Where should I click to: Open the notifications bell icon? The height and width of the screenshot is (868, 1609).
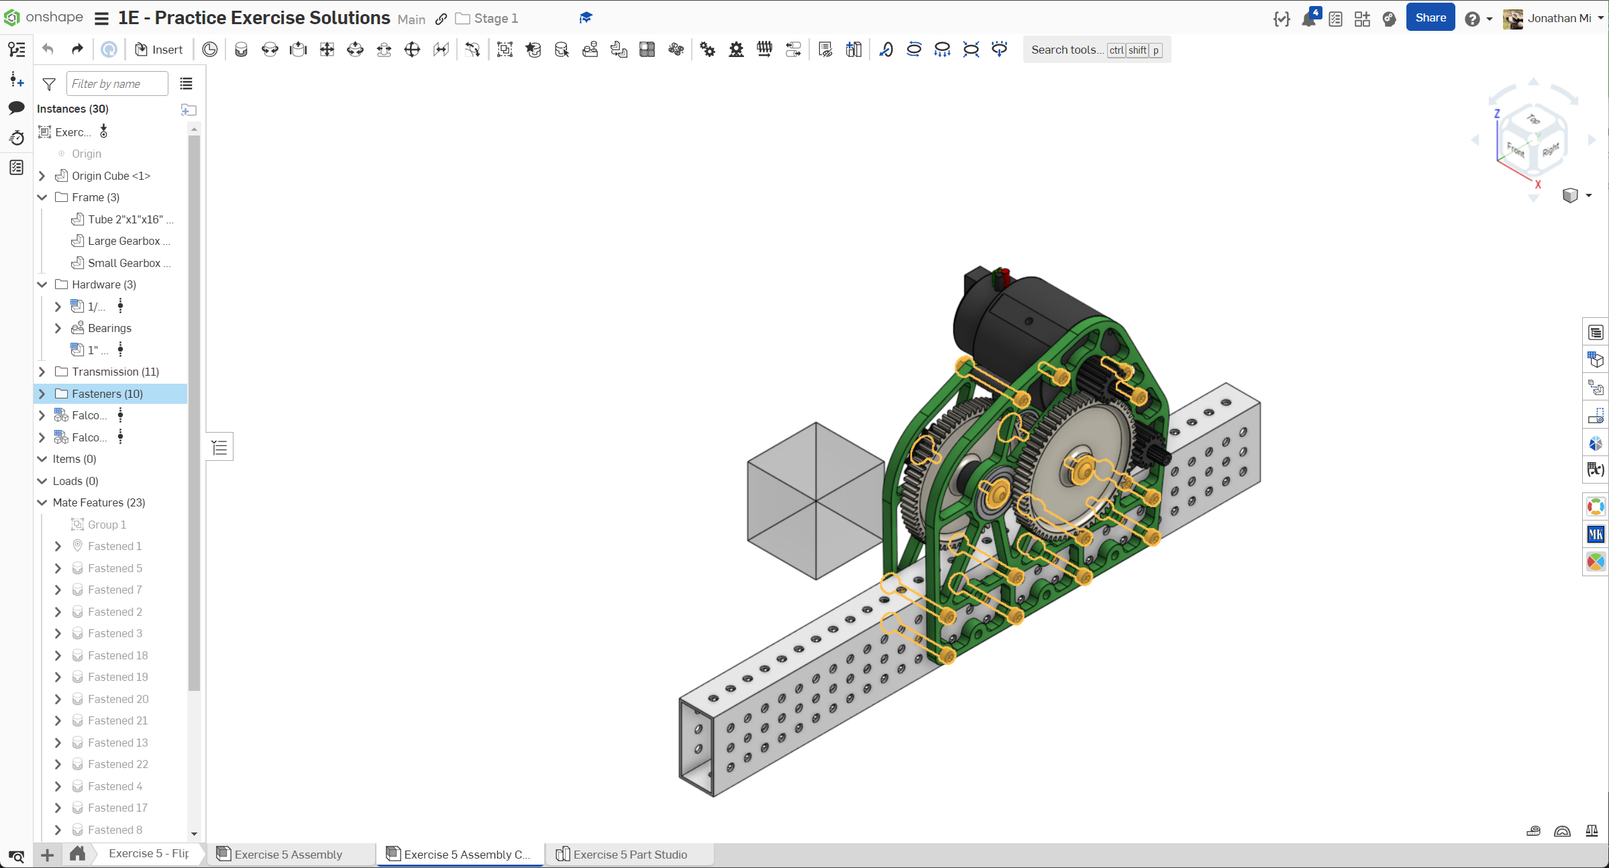click(1308, 19)
